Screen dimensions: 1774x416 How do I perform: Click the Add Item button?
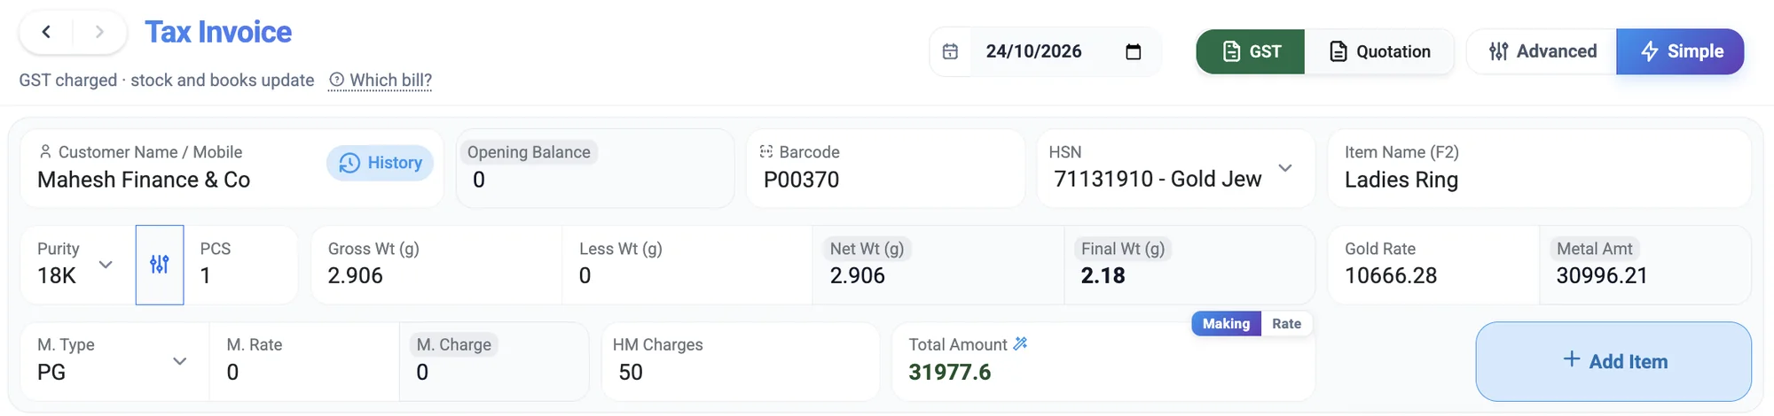1613,361
